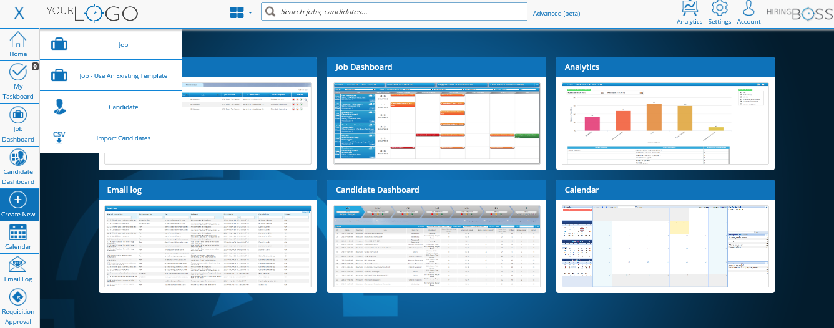The image size is (834, 328).
Task: Click the Taskboard notification badge 0
Action: [x=34, y=66]
